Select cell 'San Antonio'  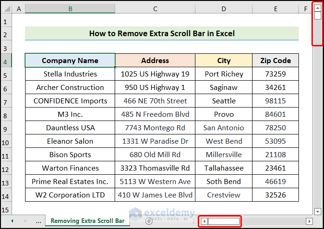(224, 127)
